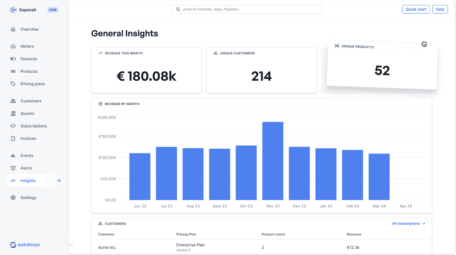Image resolution: width=456 pixels, height=255 pixels.
Task: Open the Events bar chart icon
Action: (13, 155)
